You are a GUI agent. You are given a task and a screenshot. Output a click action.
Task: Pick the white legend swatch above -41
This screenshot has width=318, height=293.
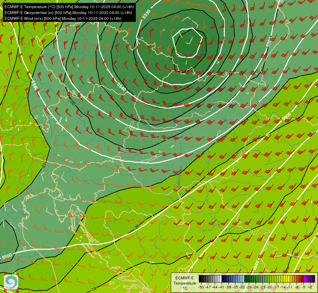coord(221,279)
